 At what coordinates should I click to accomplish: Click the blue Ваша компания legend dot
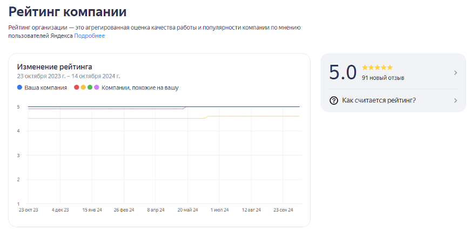(x=20, y=87)
